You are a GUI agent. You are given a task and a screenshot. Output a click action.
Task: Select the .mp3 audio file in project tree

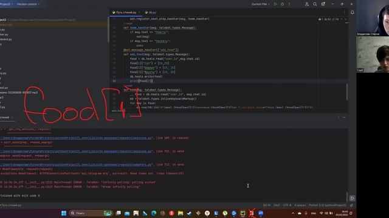(x=19, y=93)
